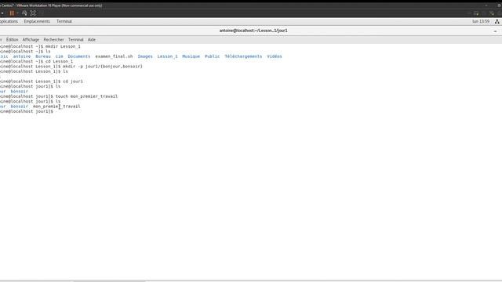Open the Affichage menu of the terminal
502x282 pixels.
click(31, 40)
